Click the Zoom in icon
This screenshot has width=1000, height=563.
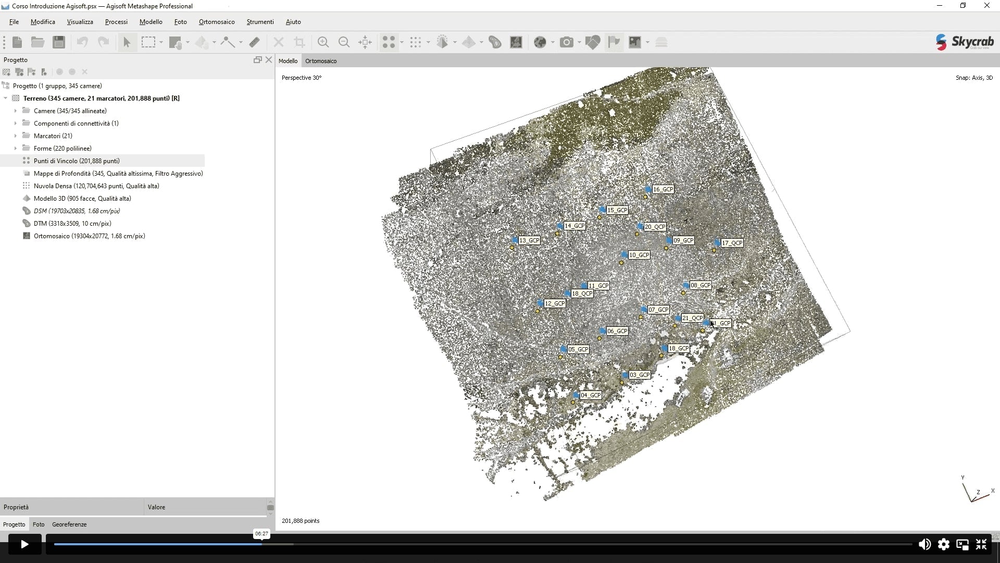pyautogui.click(x=323, y=42)
